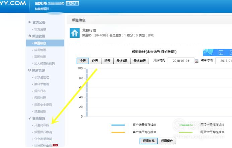The image size is (232, 148).
Task: Click the window icon in blue banner
Action: [221, 53]
